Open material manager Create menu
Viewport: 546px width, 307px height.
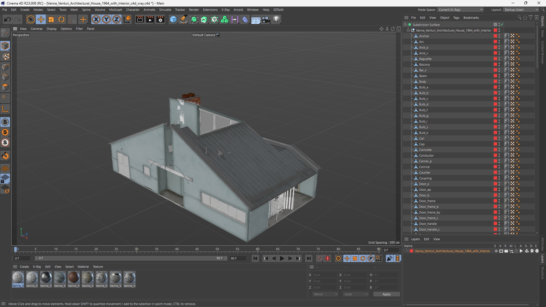click(x=24, y=267)
